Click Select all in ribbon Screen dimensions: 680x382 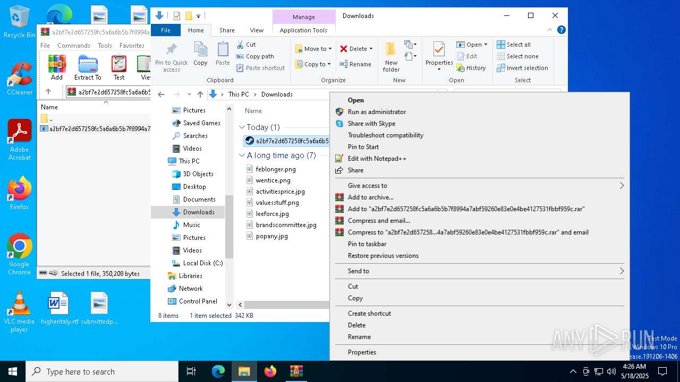(514, 45)
